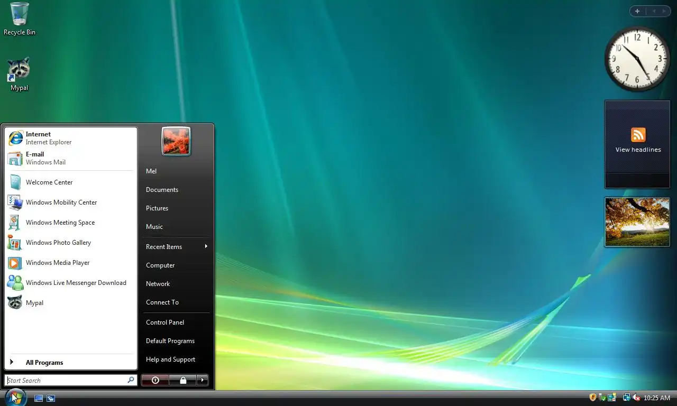Screen dimensions: 677x406
Task: Open Windows Live Messenger Download
Action: tap(71, 283)
